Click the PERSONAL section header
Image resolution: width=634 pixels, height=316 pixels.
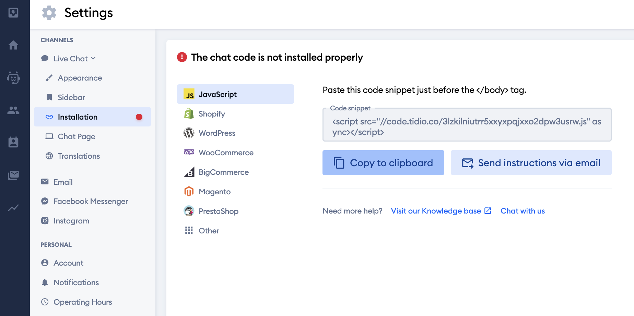(56, 244)
